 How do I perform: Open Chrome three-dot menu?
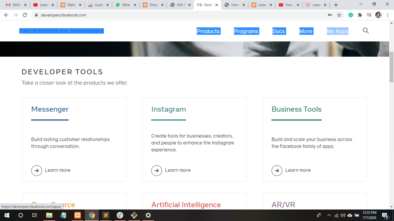388,15
